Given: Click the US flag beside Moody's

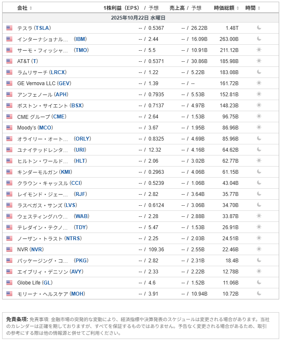Looking at the screenshot, I should pos(9,128).
